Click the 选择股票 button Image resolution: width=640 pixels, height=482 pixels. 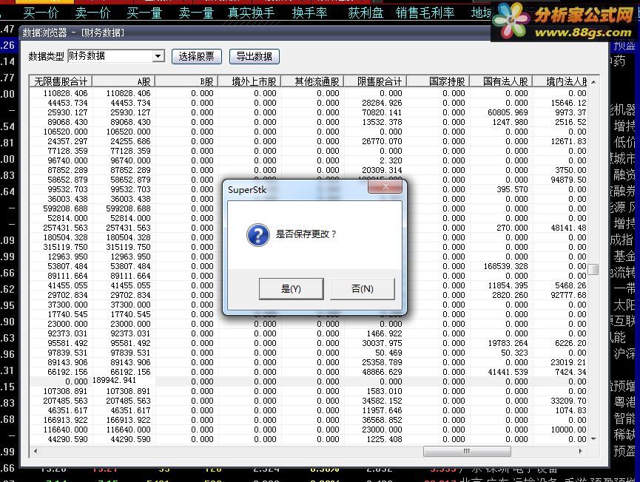(x=196, y=56)
